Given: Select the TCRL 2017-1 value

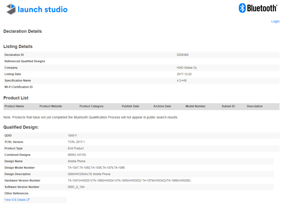Looking at the screenshot, I should point(76,142).
